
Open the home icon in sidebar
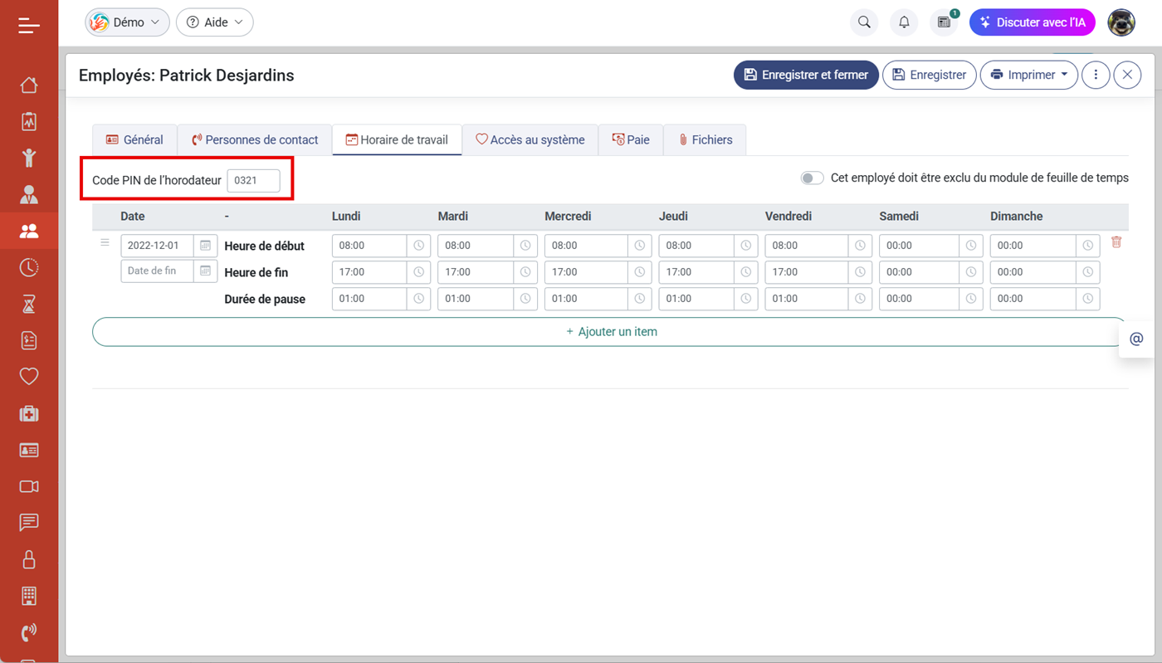coord(29,85)
